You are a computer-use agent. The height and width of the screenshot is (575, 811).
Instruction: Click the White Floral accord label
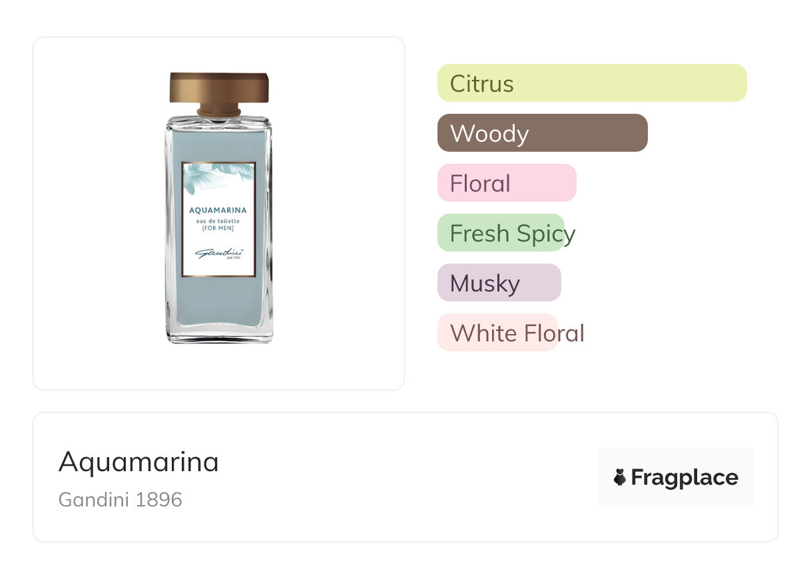click(x=517, y=333)
